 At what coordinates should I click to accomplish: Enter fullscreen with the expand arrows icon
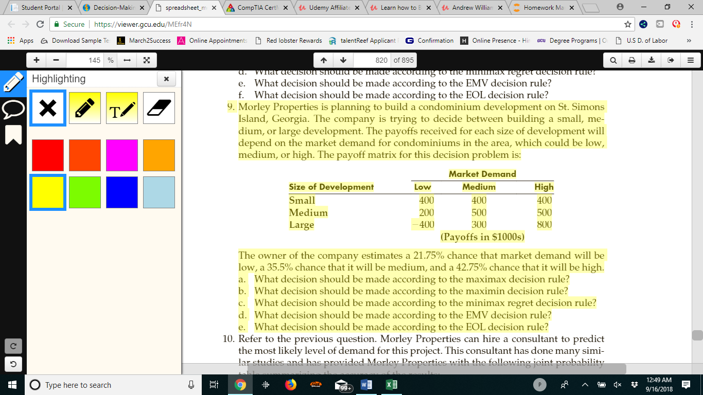147,60
